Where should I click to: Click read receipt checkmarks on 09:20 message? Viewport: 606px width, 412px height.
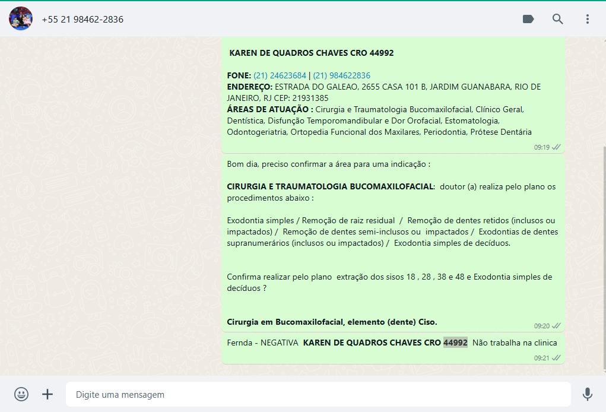point(556,326)
